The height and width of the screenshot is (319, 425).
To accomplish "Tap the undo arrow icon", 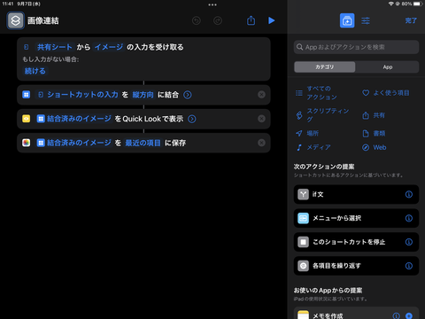I will (197, 20).
